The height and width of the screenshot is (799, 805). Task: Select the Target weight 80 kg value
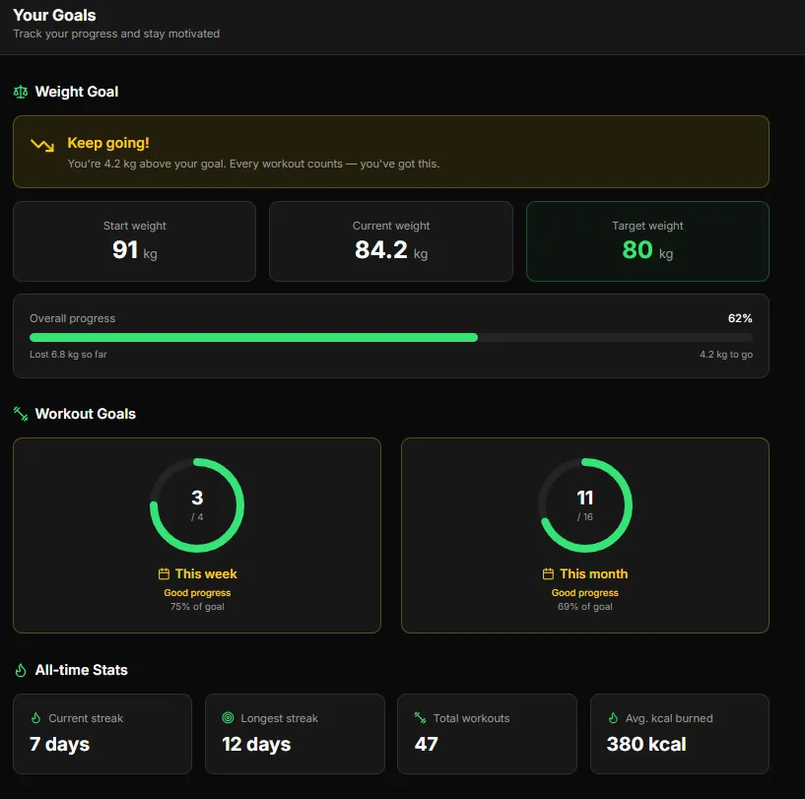pyautogui.click(x=647, y=250)
